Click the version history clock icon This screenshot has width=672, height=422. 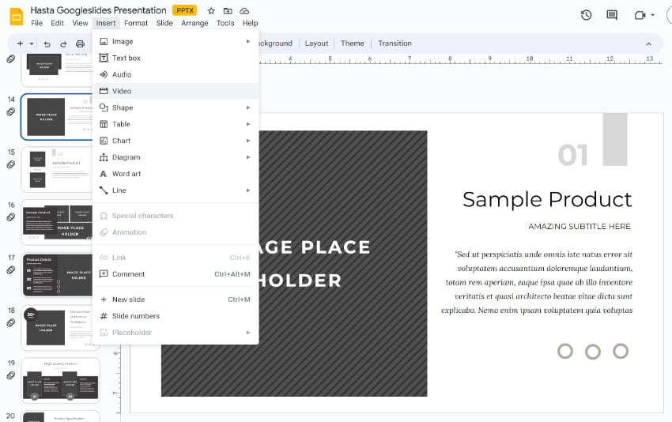point(586,15)
